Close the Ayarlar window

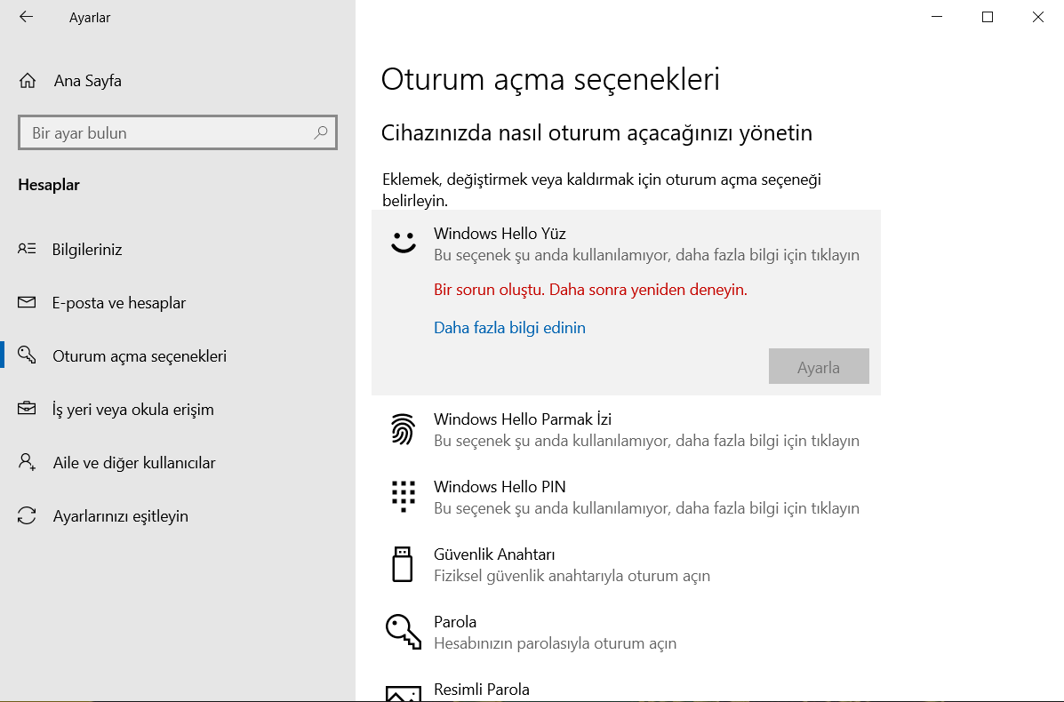pyautogui.click(x=1038, y=17)
